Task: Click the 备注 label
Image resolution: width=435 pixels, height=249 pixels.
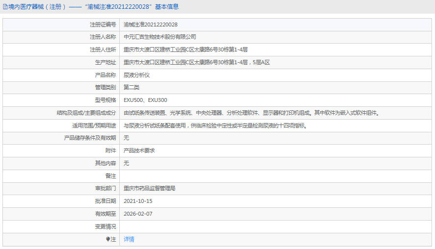Action: tap(110, 176)
